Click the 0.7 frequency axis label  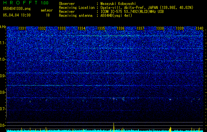[3, 109]
